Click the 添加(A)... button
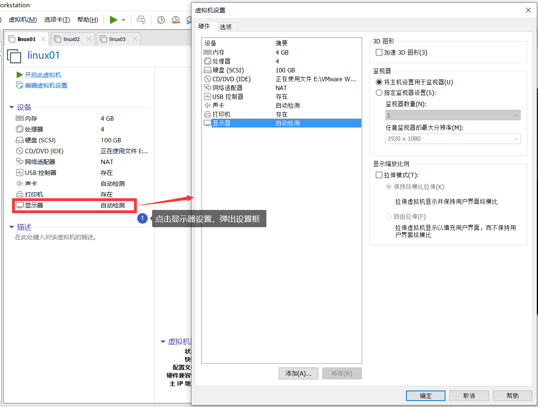This screenshot has height=407, width=538. click(x=298, y=373)
